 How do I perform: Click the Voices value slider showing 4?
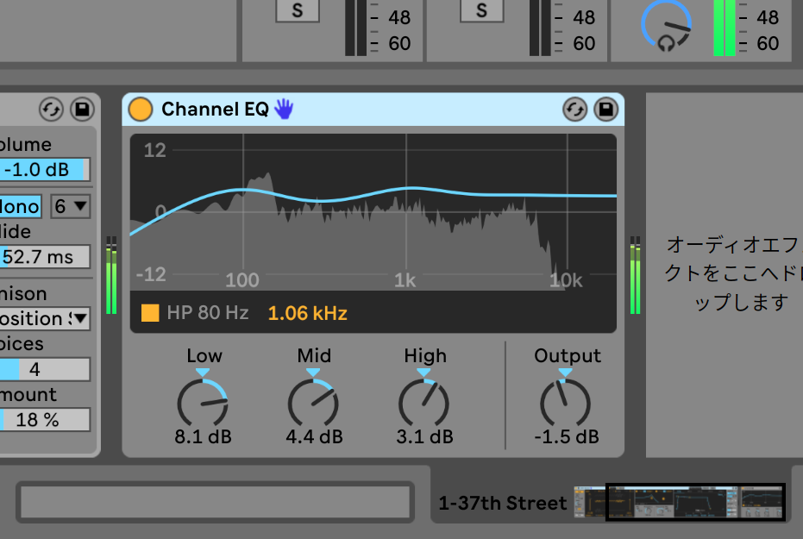(45, 369)
